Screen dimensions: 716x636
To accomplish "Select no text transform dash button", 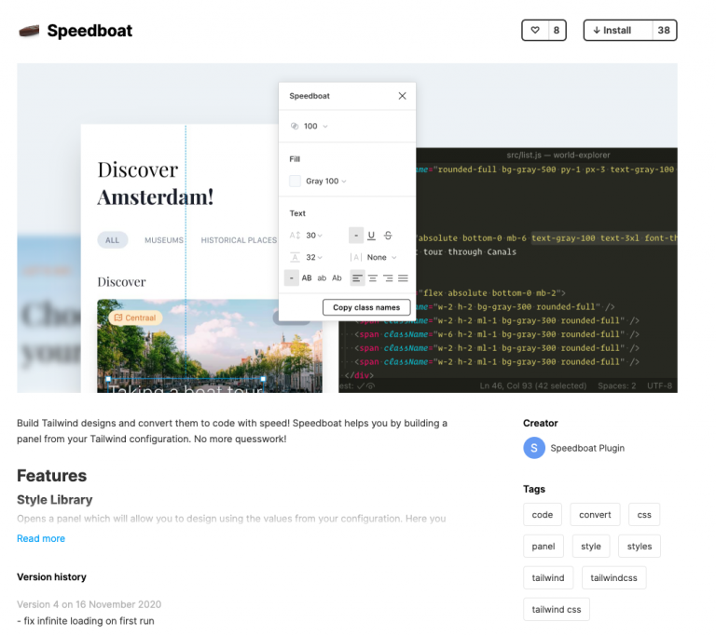I will click(x=291, y=277).
